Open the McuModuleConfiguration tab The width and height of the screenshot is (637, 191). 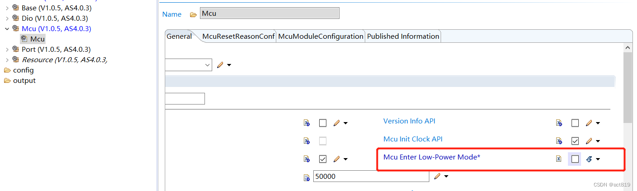tap(321, 36)
